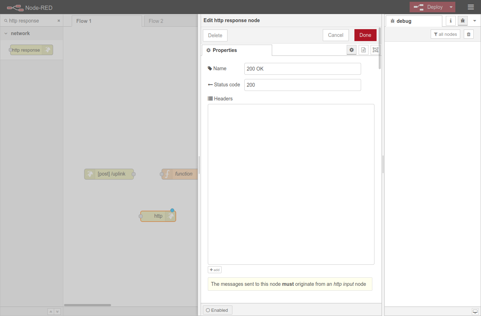Image resolution: width=481 pixels, height=316 pixels.
Task: Open the node description tab icon
Action: tap(363, 50)
